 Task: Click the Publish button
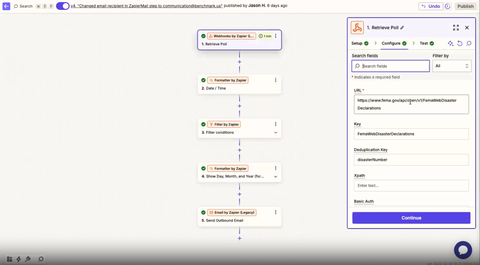pyautogui.click(x=465, y=6)
